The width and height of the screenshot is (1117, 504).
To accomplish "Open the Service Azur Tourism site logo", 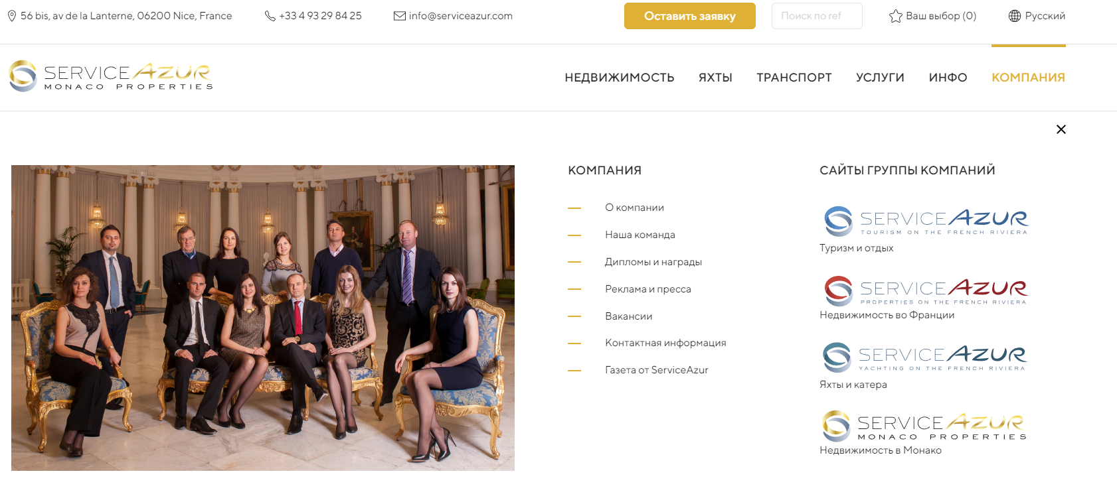I will pyautogui.click(x=926, y=221).
